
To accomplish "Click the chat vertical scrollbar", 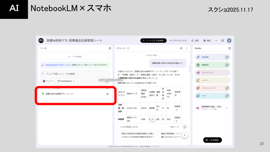I will point(189,69).
